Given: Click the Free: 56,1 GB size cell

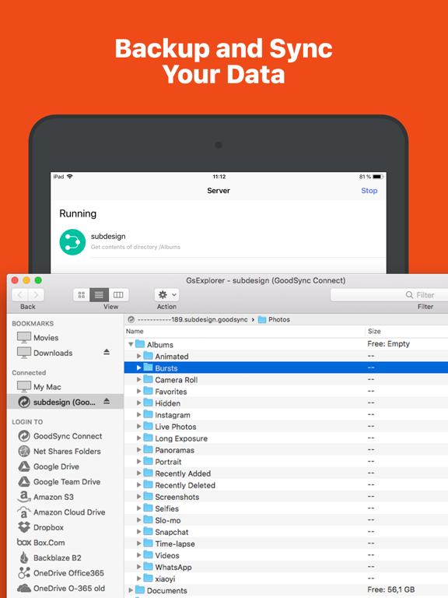Looking at the screenshot, I should [391, 589].
